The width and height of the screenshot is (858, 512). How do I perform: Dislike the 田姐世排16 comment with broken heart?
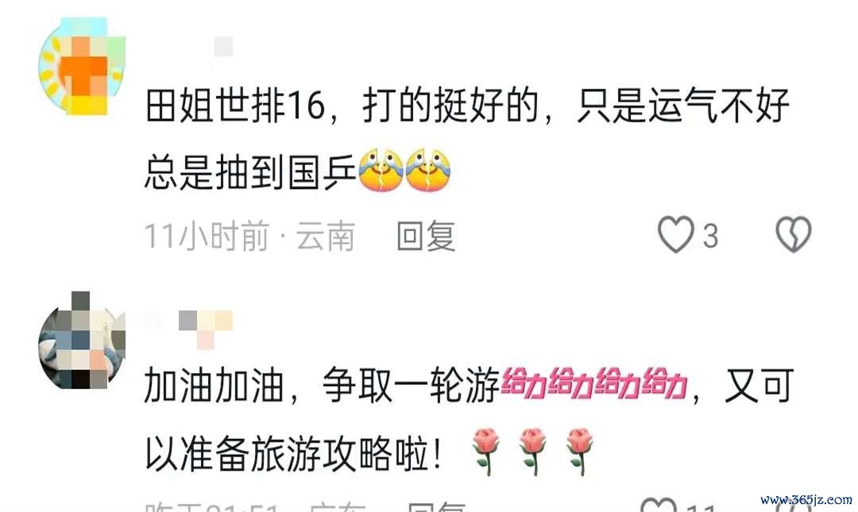(794, 235)
